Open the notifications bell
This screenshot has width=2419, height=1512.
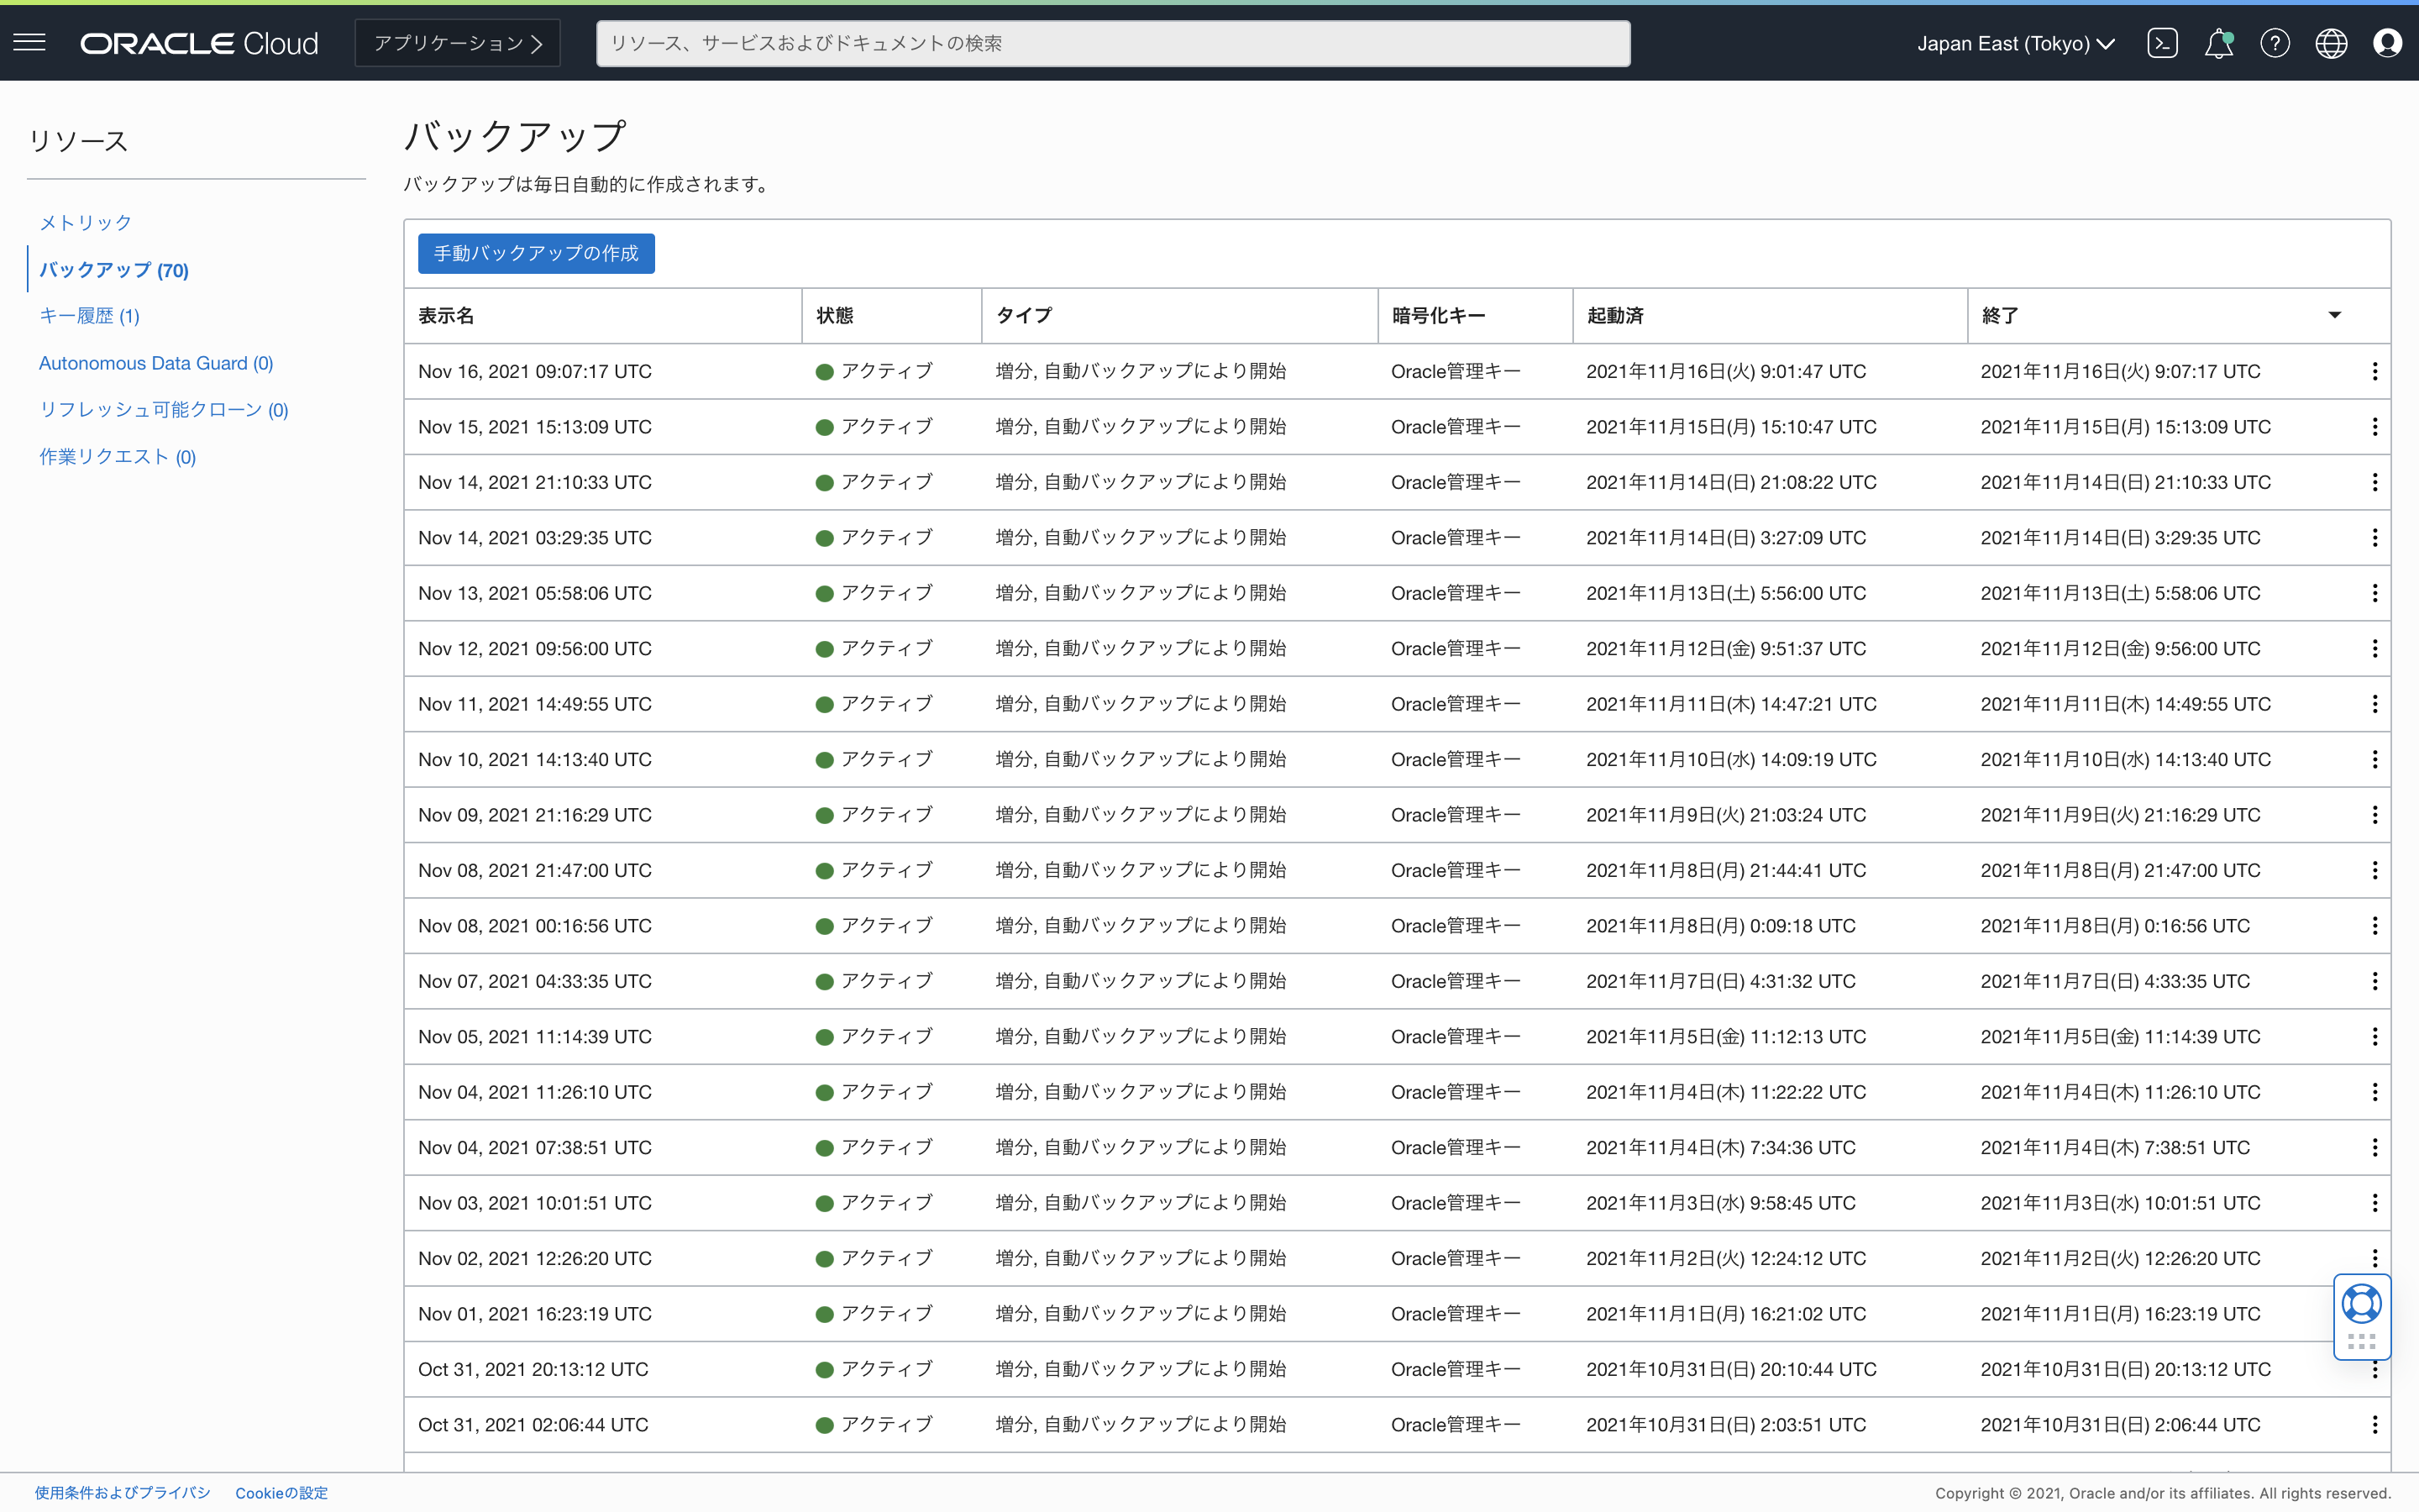coord(2218,43)
